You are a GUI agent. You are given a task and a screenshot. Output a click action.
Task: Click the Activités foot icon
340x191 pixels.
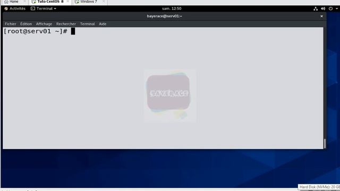tap(6, 8)
